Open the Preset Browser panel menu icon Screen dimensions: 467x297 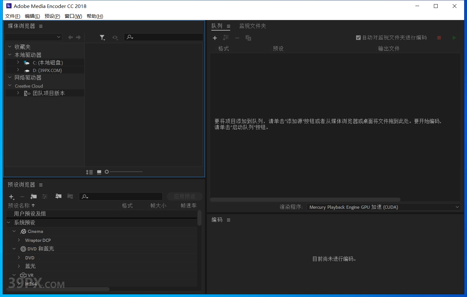pyautogui.click(x=41, y=185)
